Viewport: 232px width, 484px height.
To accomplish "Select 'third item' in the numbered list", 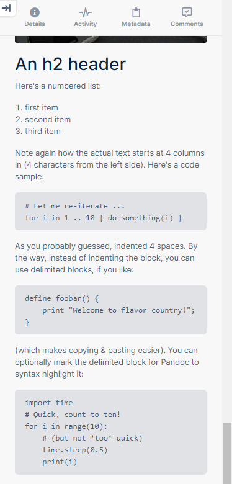I will coord(43,131).
